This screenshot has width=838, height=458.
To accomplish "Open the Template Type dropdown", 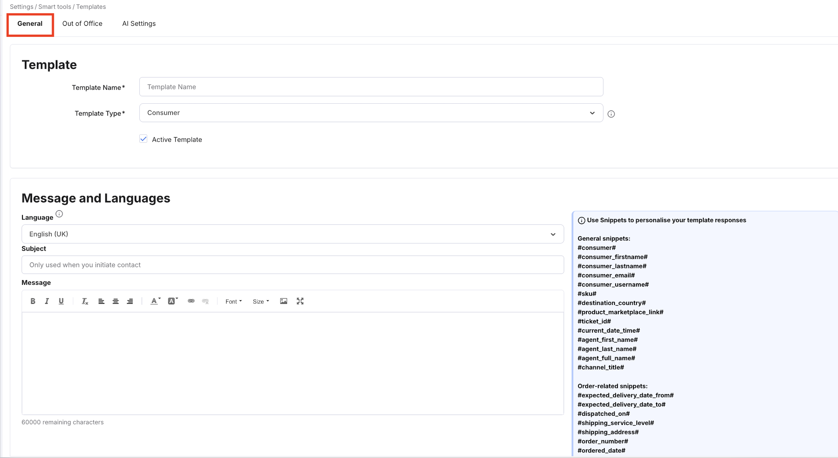I will 371,113.
